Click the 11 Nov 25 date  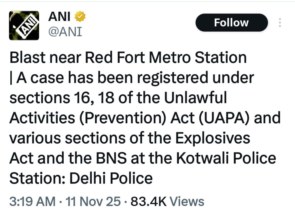(x=93, y=201)
